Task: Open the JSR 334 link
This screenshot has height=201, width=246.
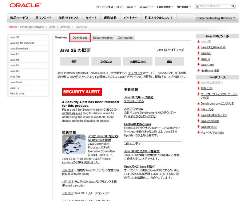Action: (68, 170)
